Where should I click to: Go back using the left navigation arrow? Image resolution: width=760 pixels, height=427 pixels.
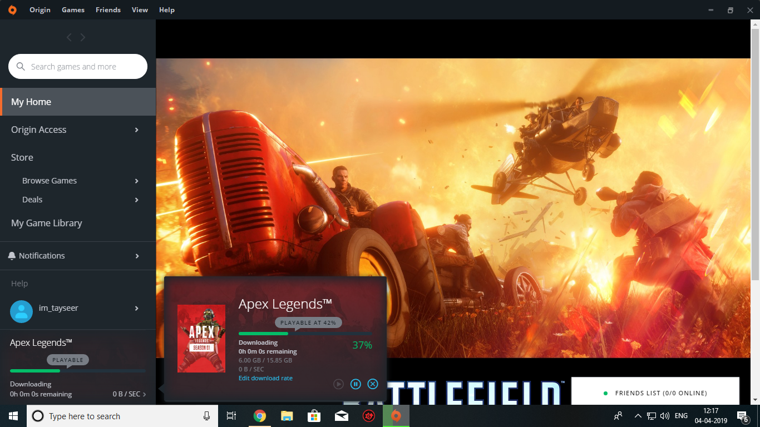69,37
